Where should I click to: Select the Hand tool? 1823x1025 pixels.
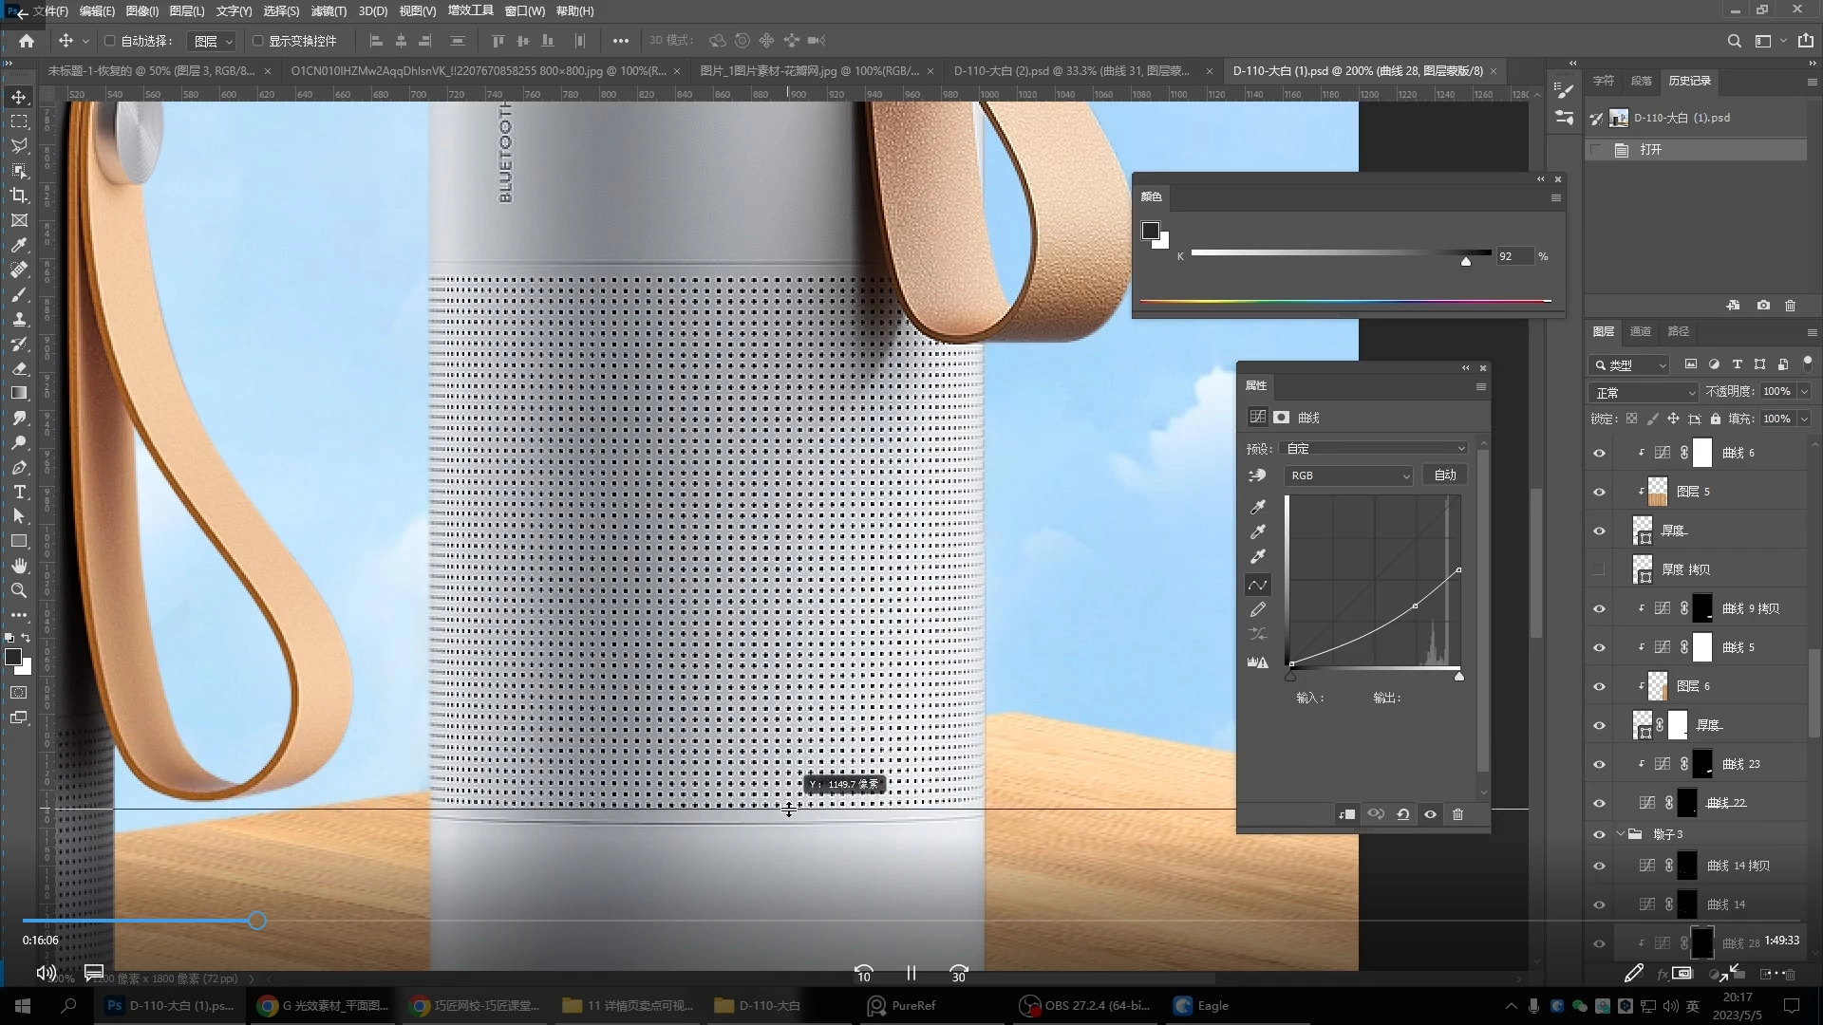[x=19, y=566]
